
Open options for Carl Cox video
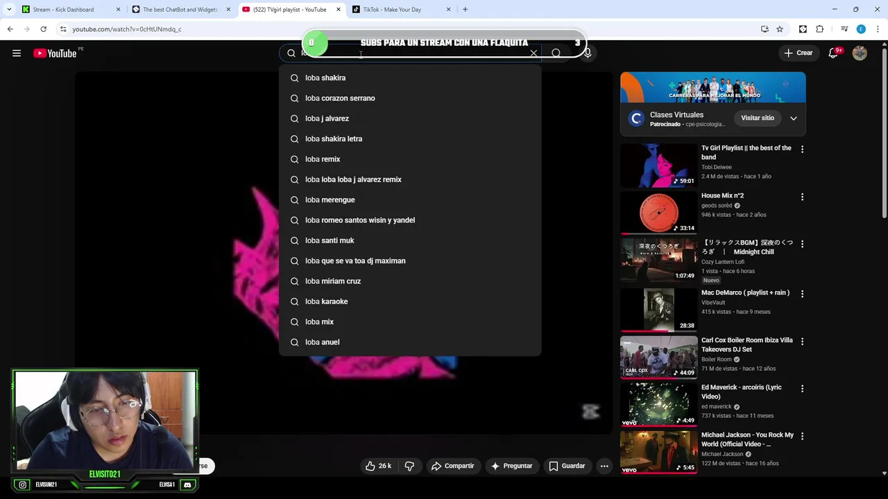pyautogui.click(x=802, y=342)
